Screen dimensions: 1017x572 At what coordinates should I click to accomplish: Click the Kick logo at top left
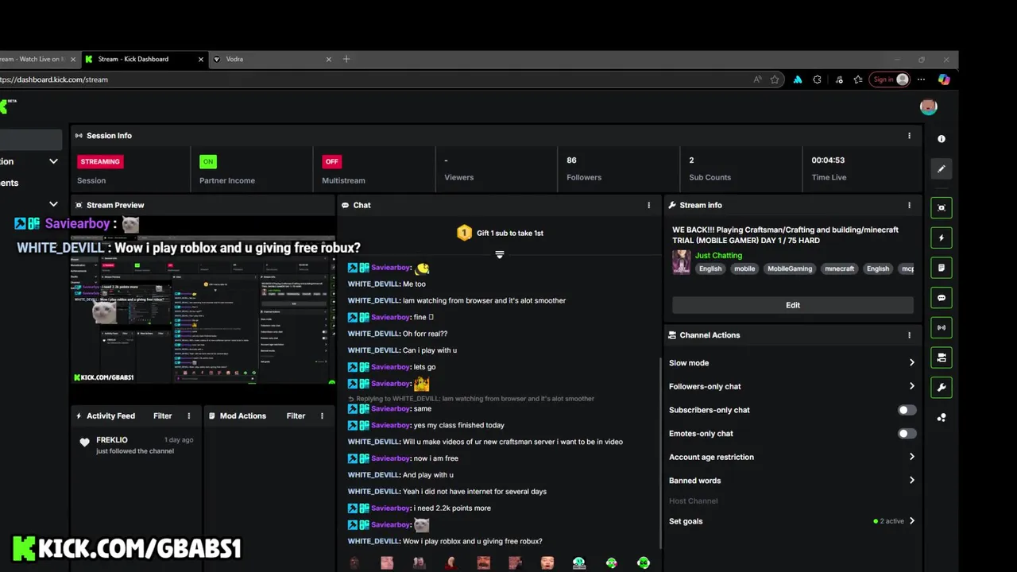[6, 106]
